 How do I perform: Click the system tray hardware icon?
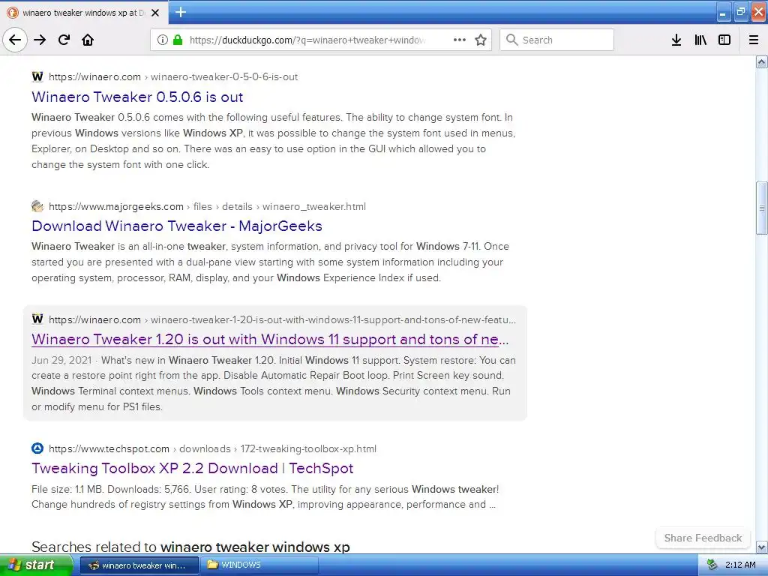tap(711, 565)
